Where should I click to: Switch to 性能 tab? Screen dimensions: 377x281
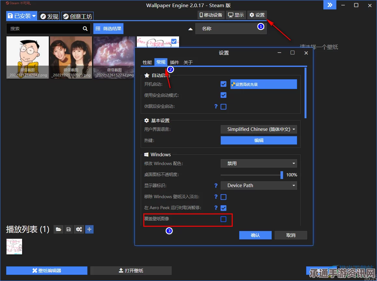pyautogui.click(x=147, y=62)
